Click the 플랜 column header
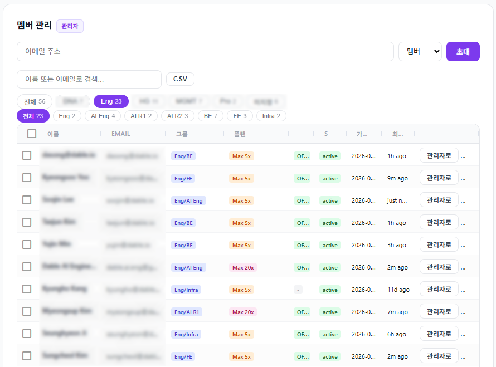Screen dimensions: 496x367 [x=240, y=134]
